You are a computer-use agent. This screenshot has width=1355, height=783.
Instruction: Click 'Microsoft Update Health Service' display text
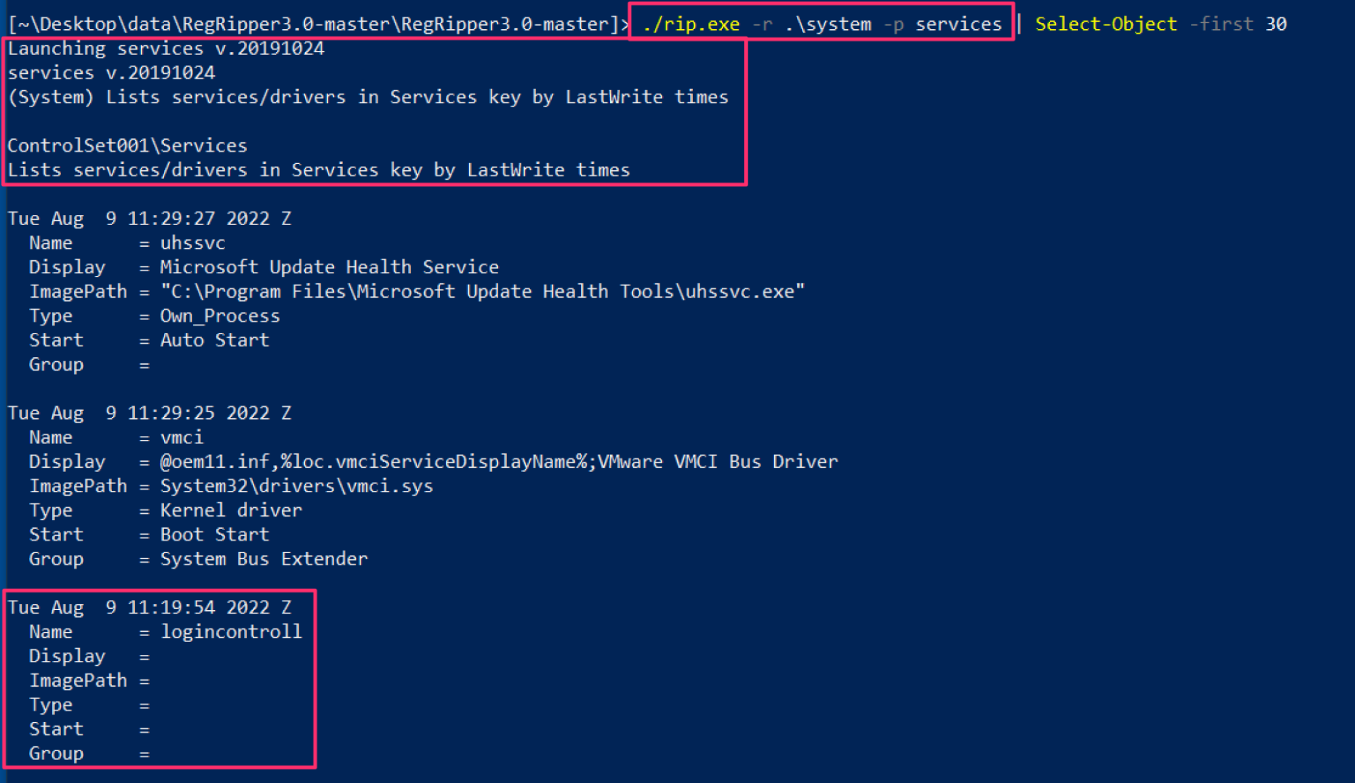point(329,267)
